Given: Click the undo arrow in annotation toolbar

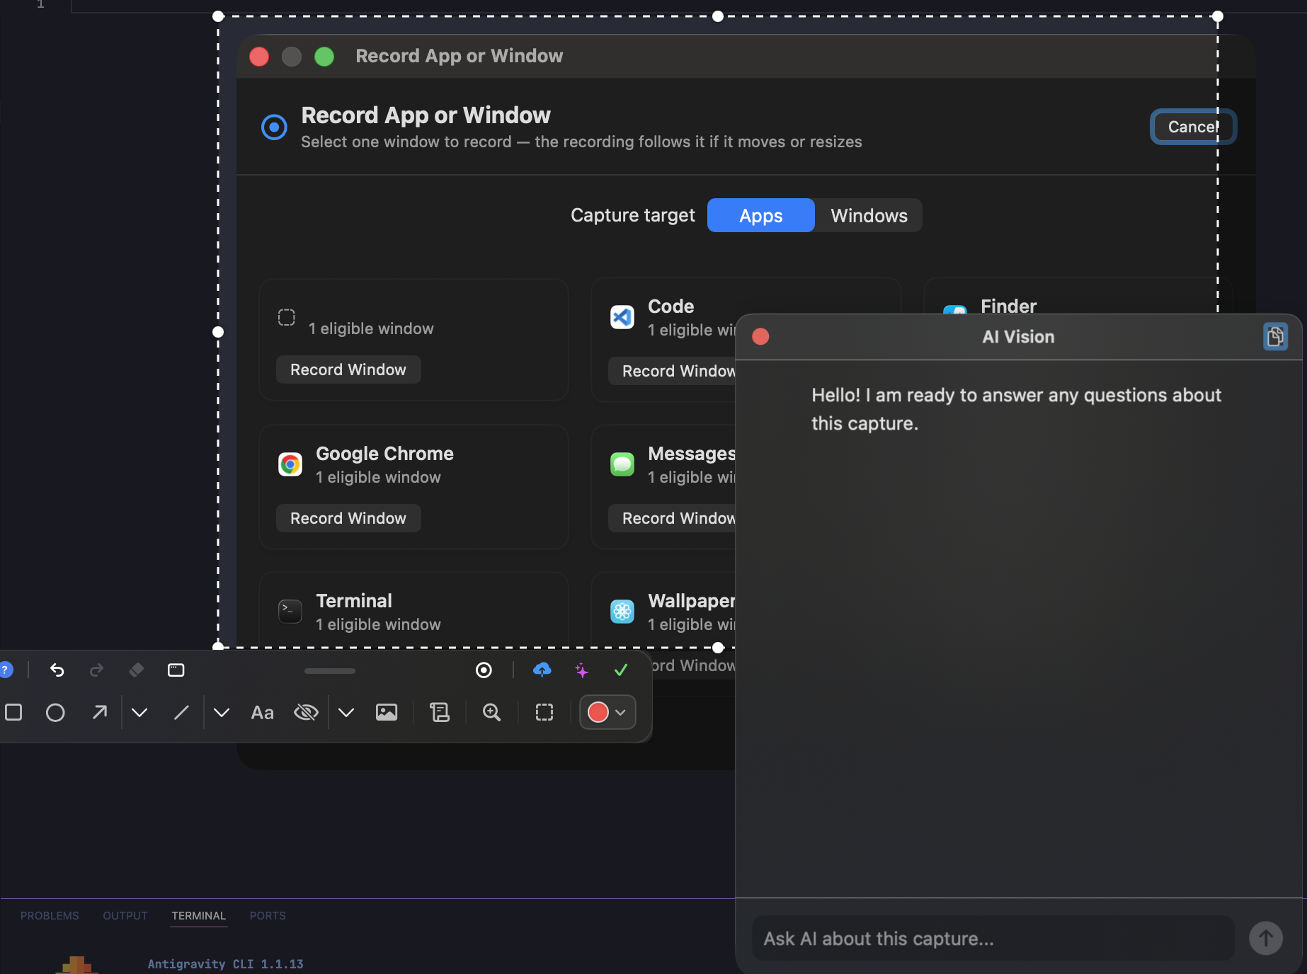Looking at the screenshot, I should 57,670.
